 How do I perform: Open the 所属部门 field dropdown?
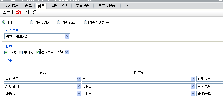point(43,86)
